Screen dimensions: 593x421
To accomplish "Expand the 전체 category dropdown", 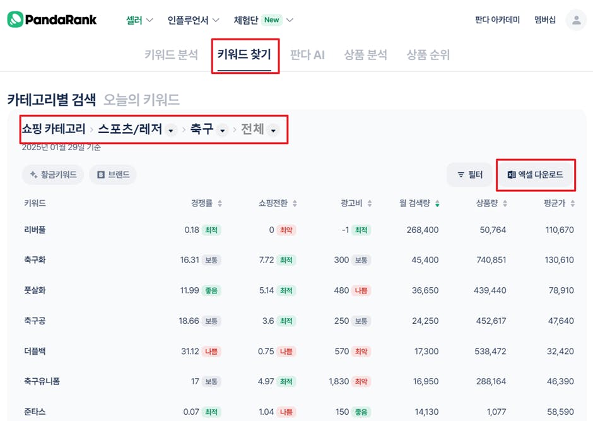I will pyautogui.click(x=273, y=130).
